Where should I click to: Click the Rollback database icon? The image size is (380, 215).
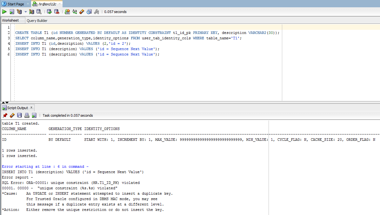tap(57, 12)
